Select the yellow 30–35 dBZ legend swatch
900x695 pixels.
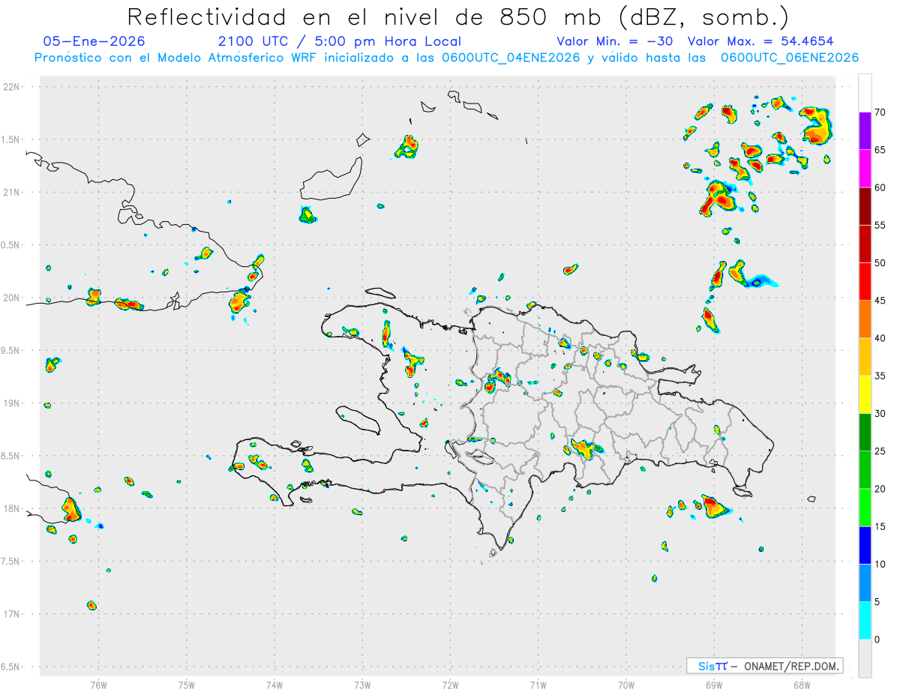point(865,394)
